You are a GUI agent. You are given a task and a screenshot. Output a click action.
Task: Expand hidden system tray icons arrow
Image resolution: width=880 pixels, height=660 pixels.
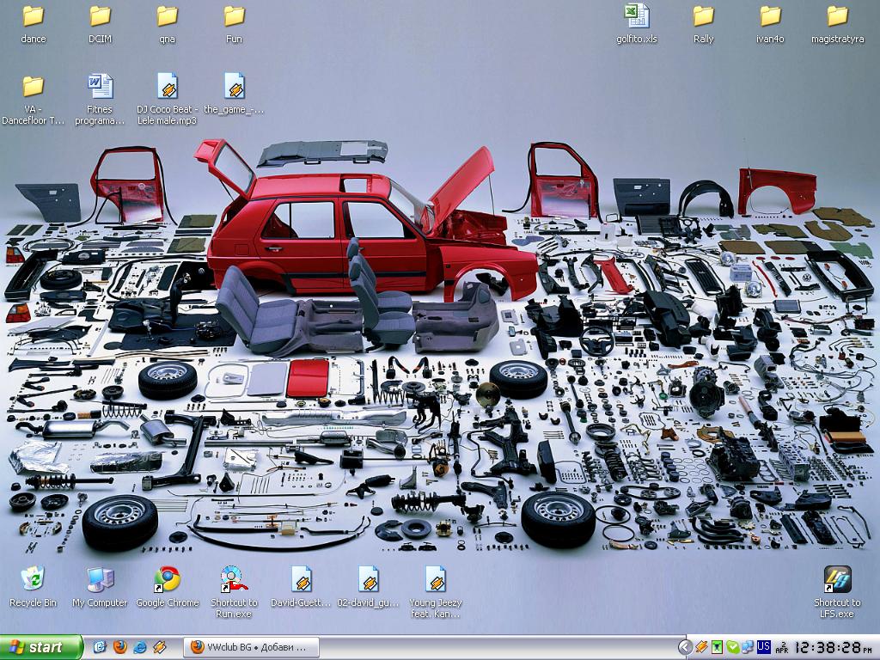click(x=685, y=647)
